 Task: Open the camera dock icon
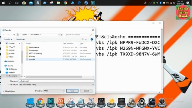click(152, 102)
